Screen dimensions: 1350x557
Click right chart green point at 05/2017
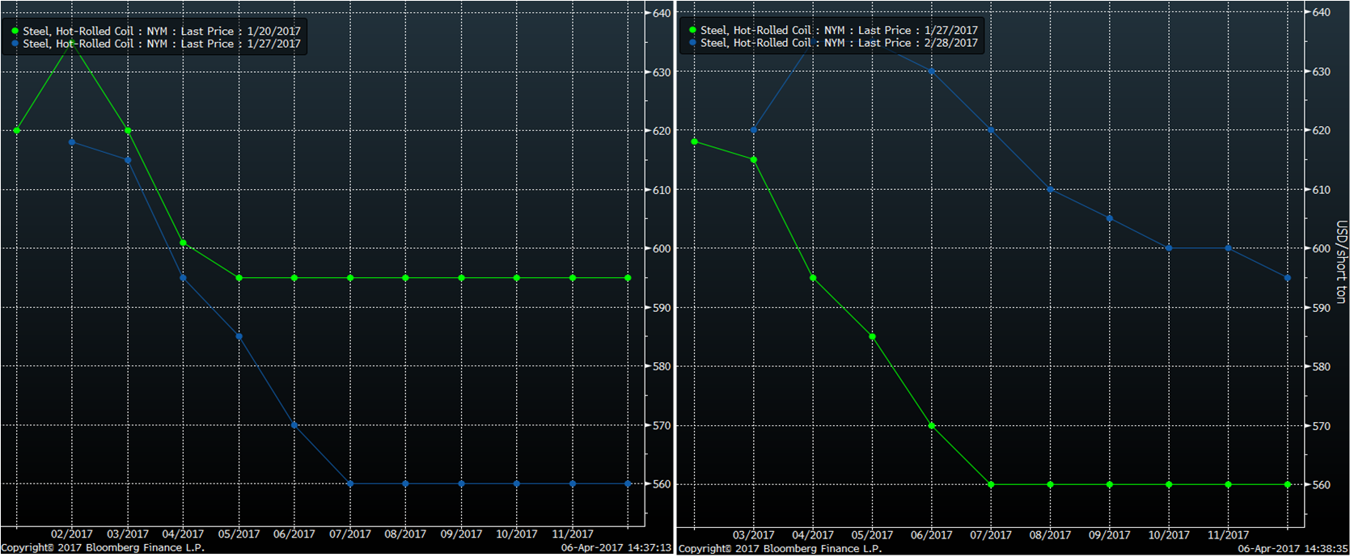click(x=873, y=336)
